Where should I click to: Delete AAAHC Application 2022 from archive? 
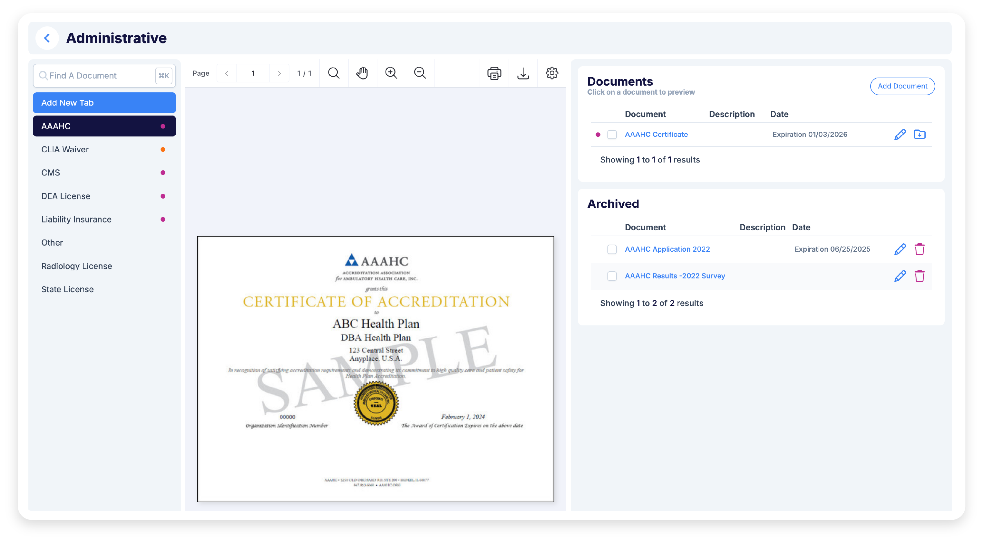point(919,249)
